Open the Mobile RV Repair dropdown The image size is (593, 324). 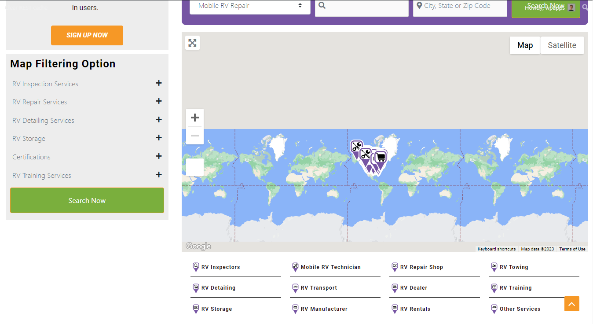pyautogui.click(x=250, y=6)
